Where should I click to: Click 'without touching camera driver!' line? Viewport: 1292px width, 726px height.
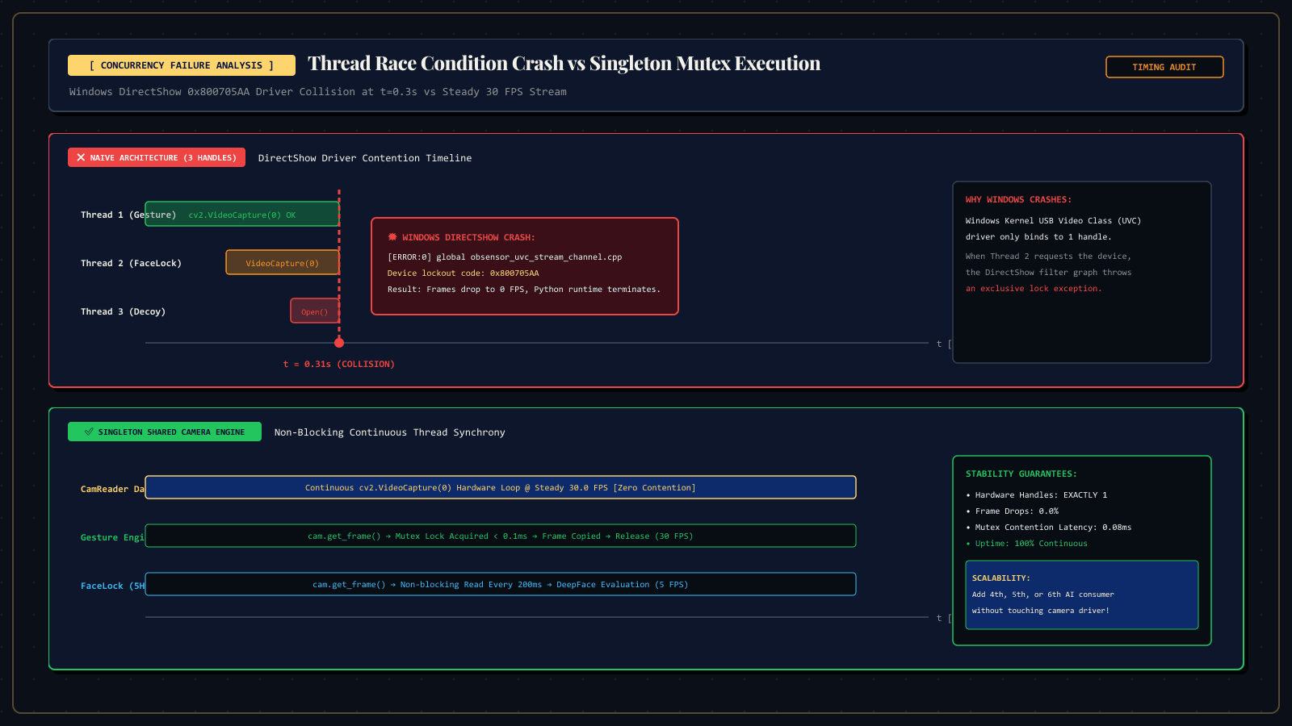click(x=1041, y=611)
